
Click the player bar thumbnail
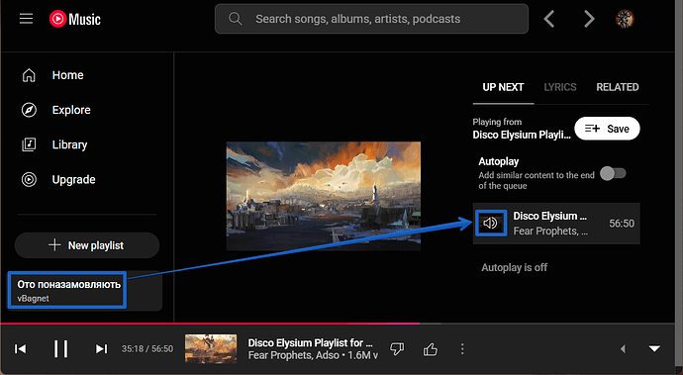point(211,349)
